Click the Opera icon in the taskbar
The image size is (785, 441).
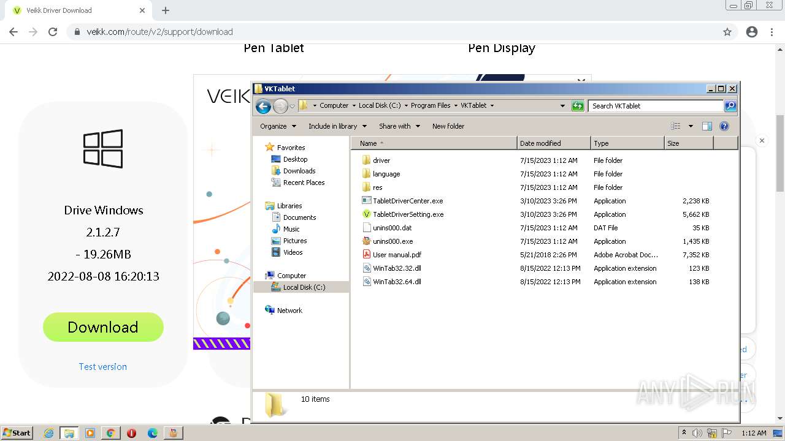point(131,433)
